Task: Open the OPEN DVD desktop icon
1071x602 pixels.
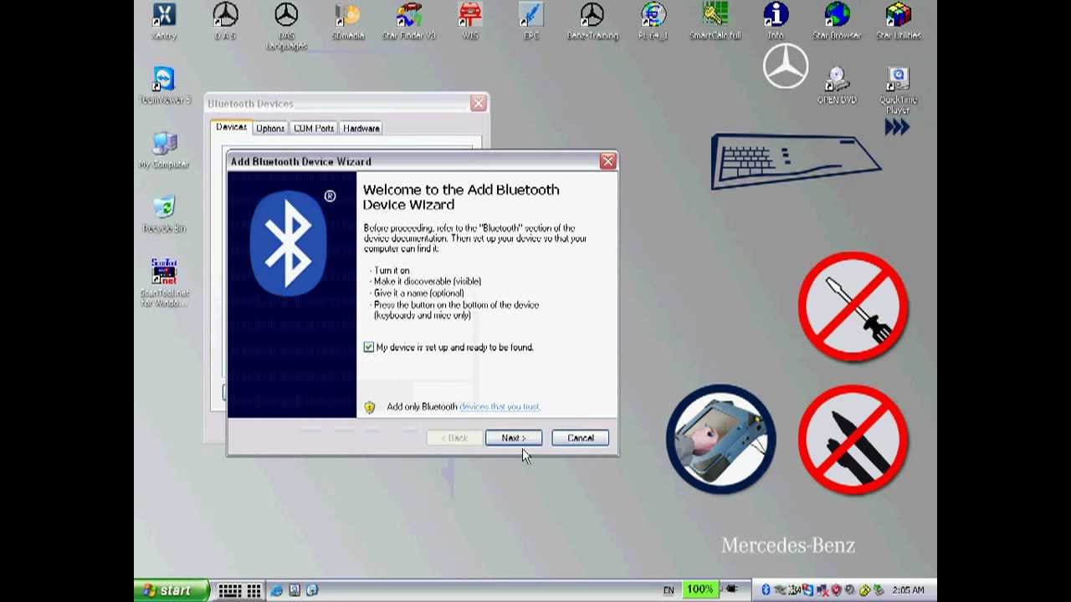Action: 837,85
